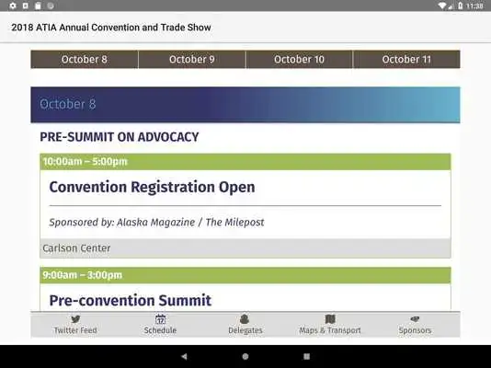
Task: Select the Sponsors label in bottom bar
Action: click(415, 330)
